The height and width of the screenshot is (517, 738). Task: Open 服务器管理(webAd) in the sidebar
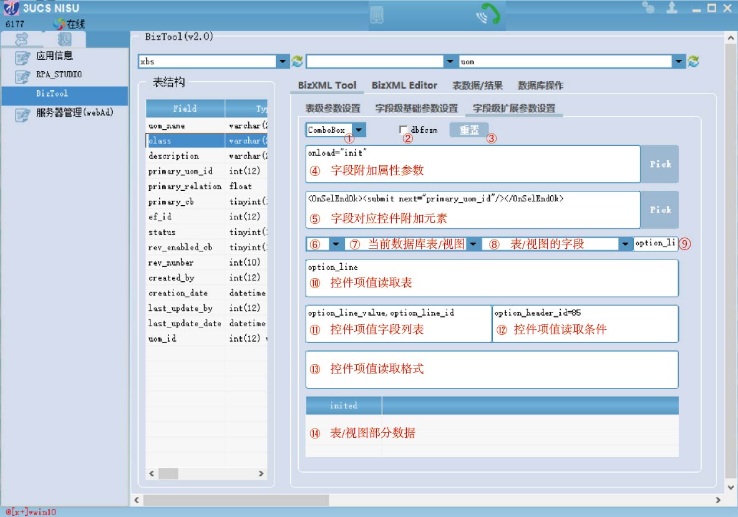pyautogui.click(x=75, y=112)
